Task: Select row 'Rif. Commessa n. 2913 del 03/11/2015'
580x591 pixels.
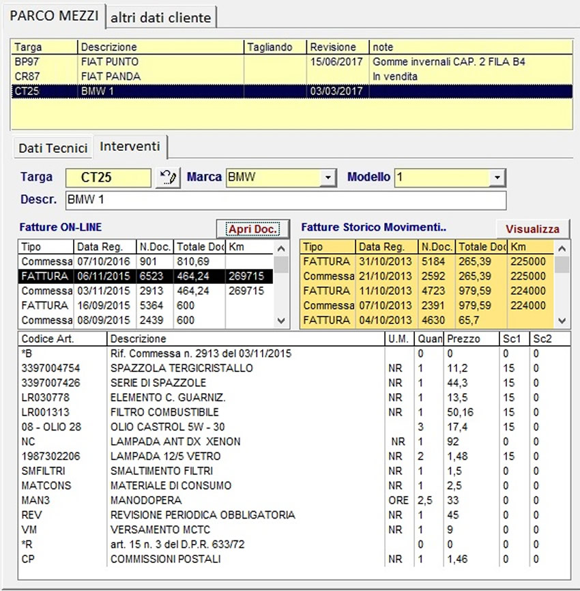Action: pos(294,354)
